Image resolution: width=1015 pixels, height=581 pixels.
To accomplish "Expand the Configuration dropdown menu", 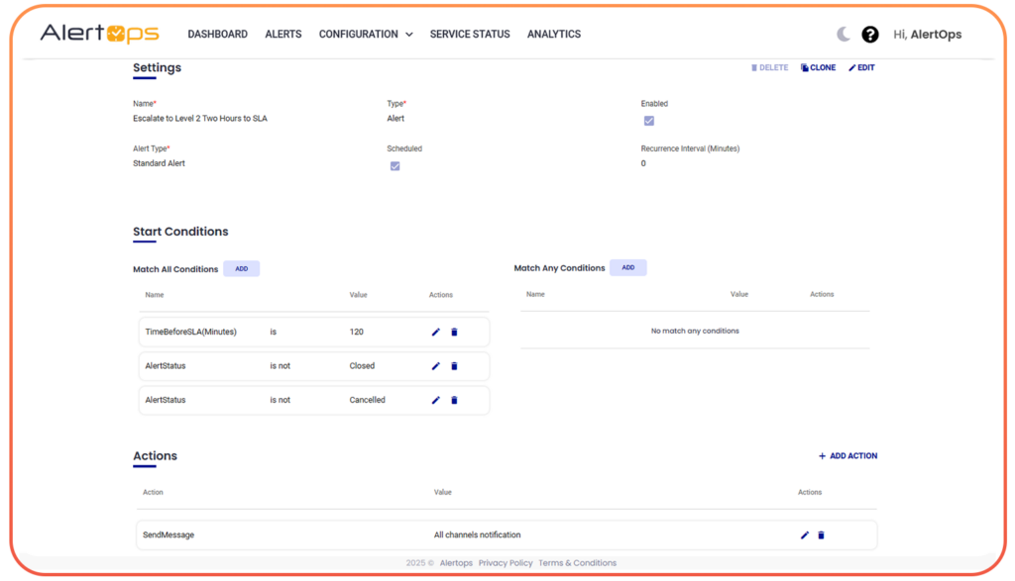I will click(365, 34).
